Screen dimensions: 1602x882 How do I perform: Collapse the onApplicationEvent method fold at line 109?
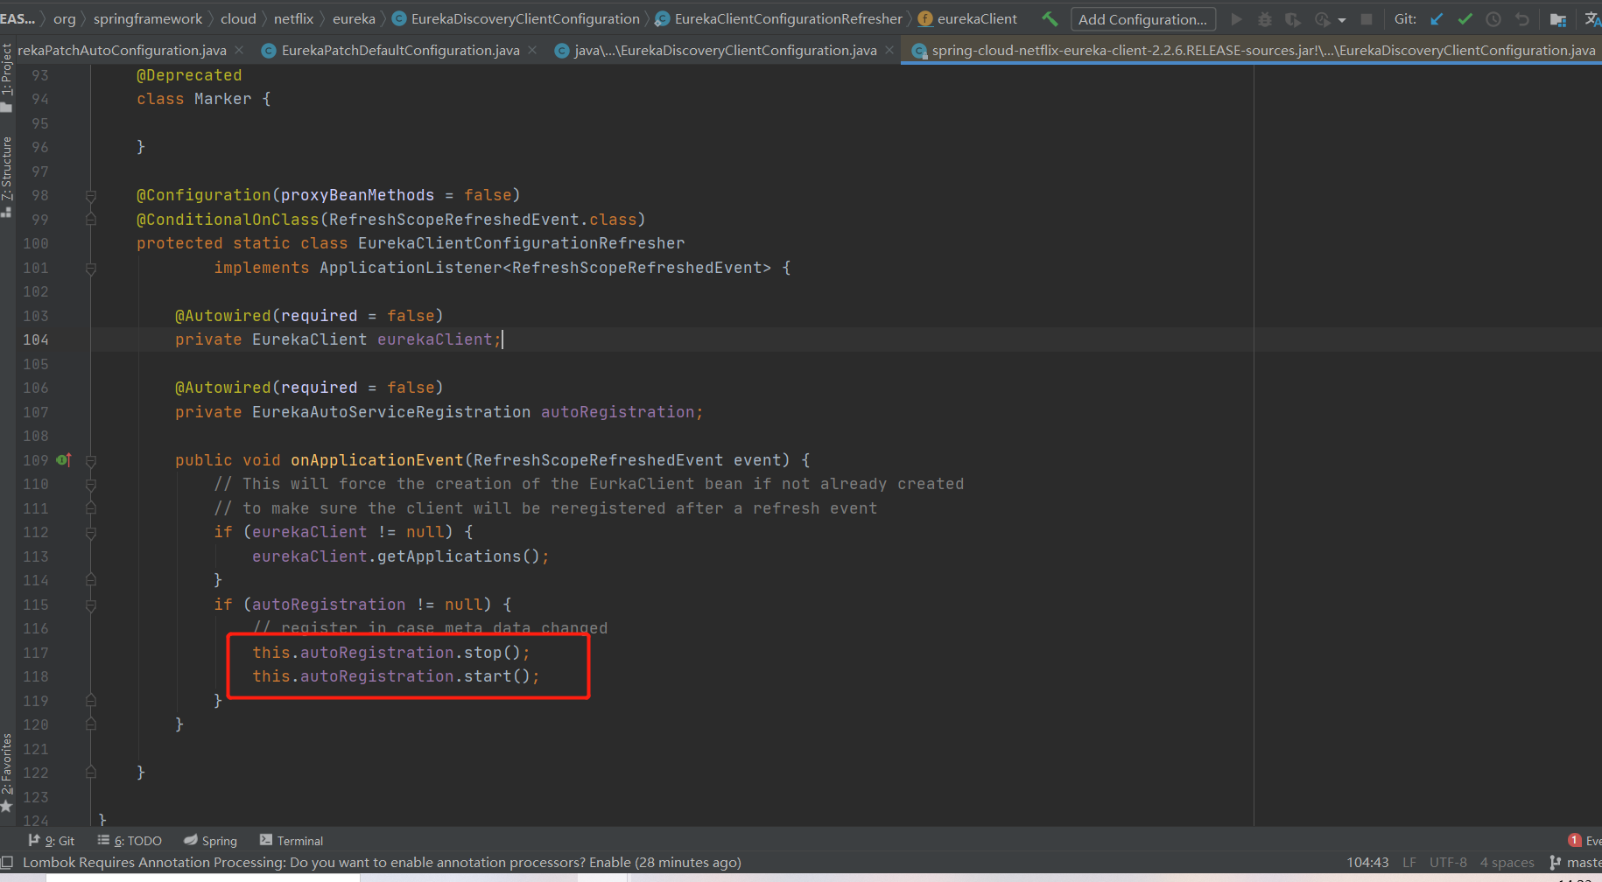[91, 461]
